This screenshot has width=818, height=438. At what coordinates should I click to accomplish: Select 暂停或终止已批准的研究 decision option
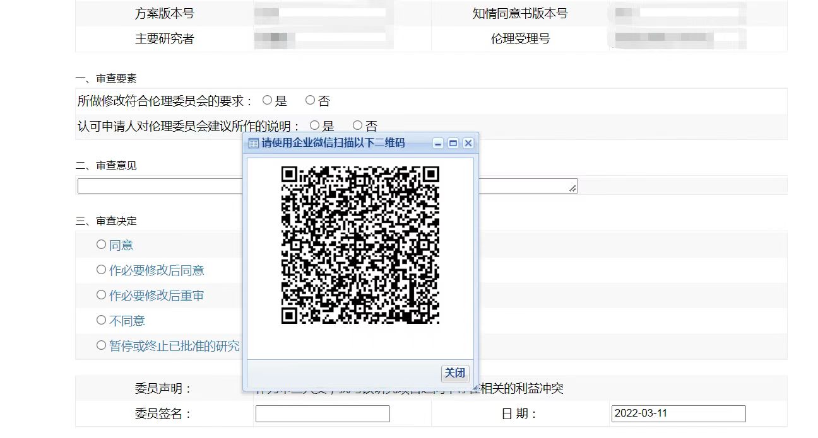coord(101,345)
